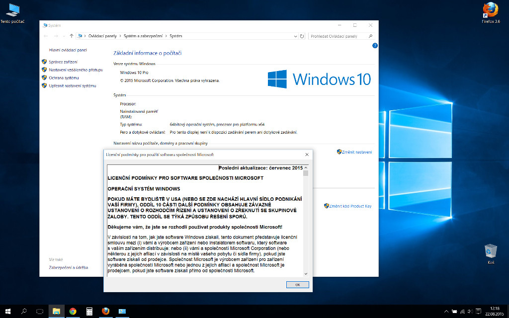Open Správce zařízení link
Screen dimensions: 509x318
(x=63, y=62)
